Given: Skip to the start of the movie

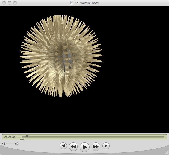Looking at the screenshot, I should click(63, 146).
